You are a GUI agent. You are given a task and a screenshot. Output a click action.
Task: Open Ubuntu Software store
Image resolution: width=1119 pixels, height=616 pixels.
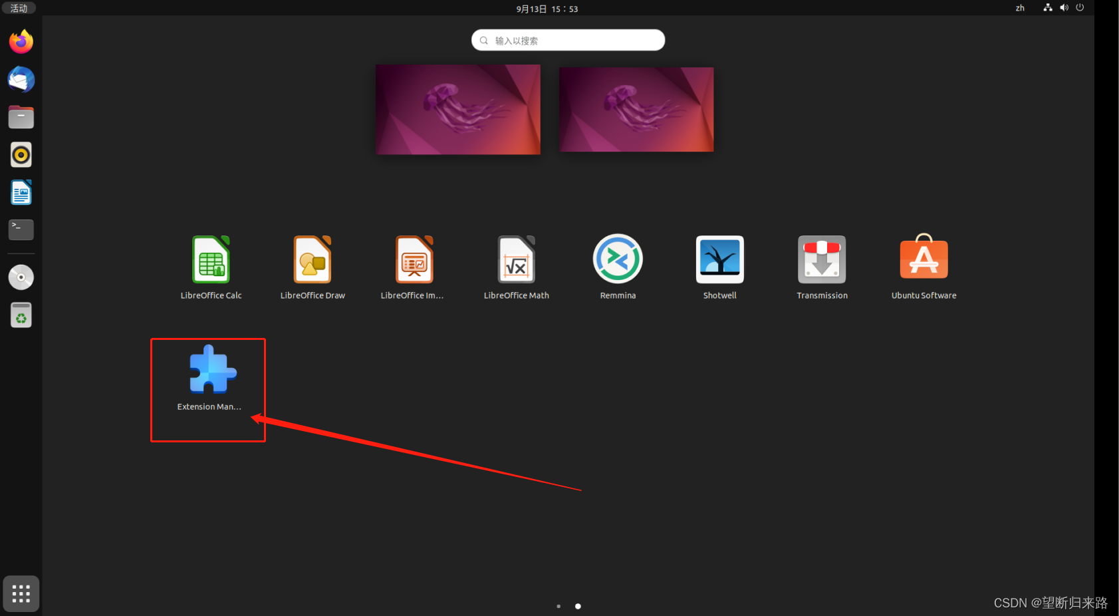click(x=924, y=267)
